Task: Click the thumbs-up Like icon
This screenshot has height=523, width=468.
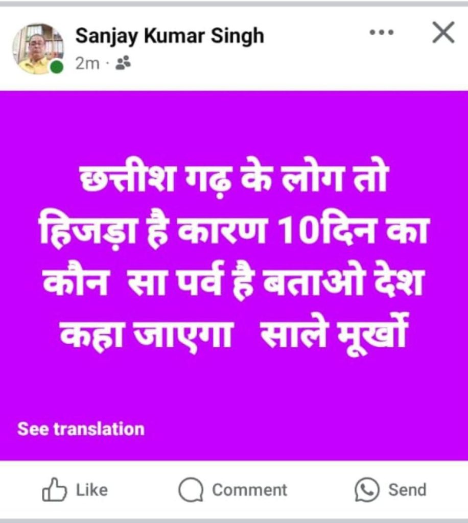Action: [x=54, y=489]
